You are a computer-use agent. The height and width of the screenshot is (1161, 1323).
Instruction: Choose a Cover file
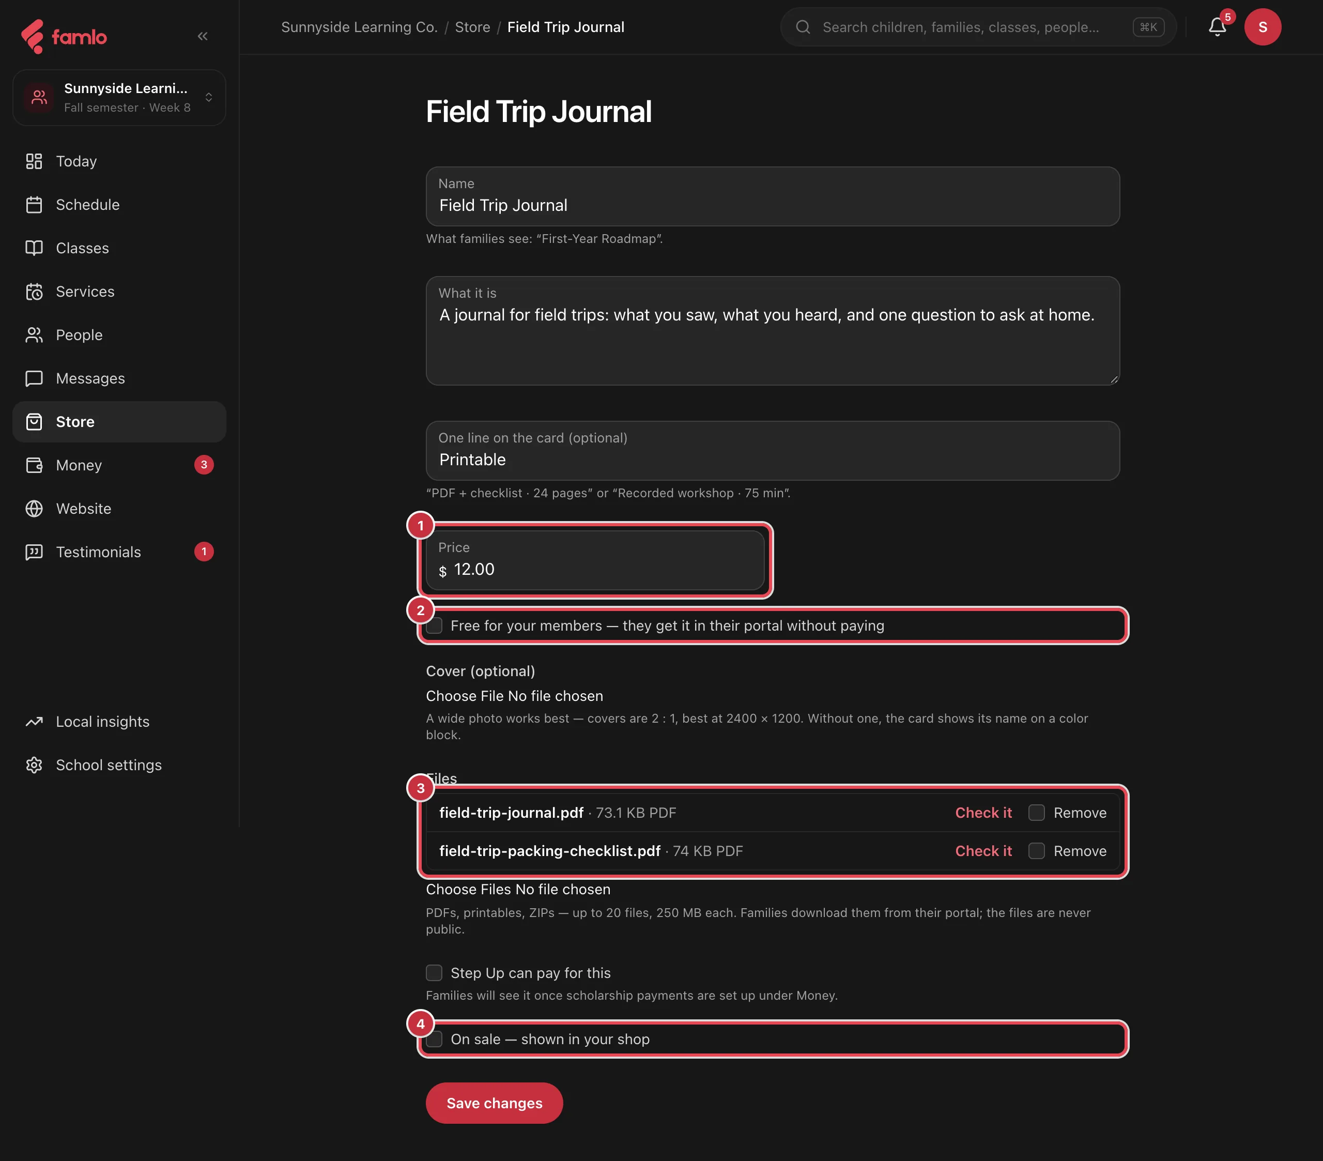point(466,696)
